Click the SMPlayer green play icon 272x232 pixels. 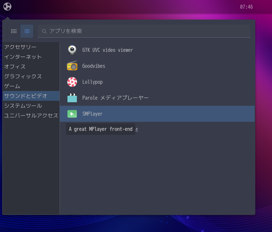click(x=72, y=114)
